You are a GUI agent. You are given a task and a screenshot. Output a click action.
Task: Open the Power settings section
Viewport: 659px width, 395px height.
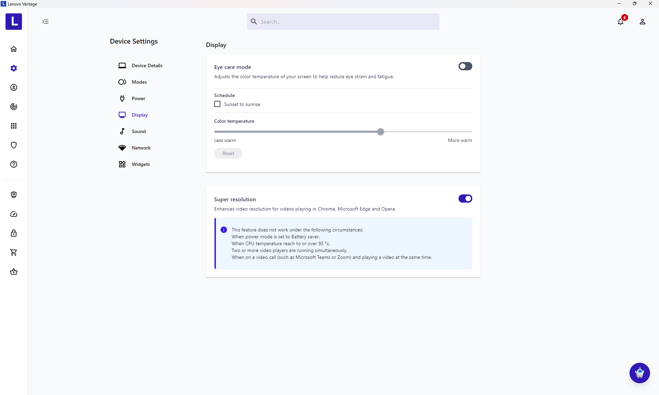point(138,98)
